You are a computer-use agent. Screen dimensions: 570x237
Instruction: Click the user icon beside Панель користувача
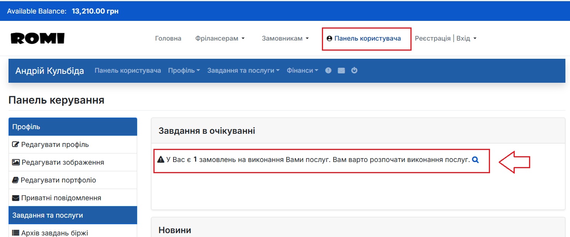330,38
